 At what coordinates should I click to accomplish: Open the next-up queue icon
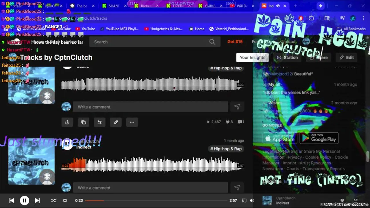pos(356,200)
